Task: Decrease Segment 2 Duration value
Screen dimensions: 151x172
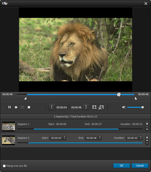Action: point(141,139)
